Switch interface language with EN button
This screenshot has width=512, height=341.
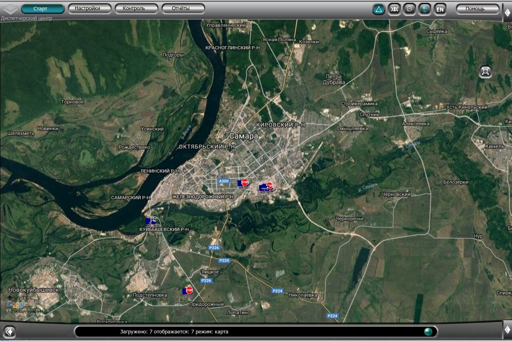440,9
